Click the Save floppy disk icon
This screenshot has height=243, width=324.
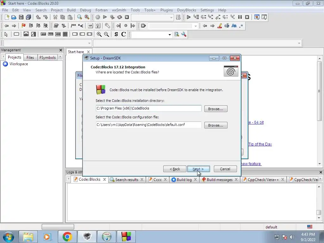pos(21,17)
